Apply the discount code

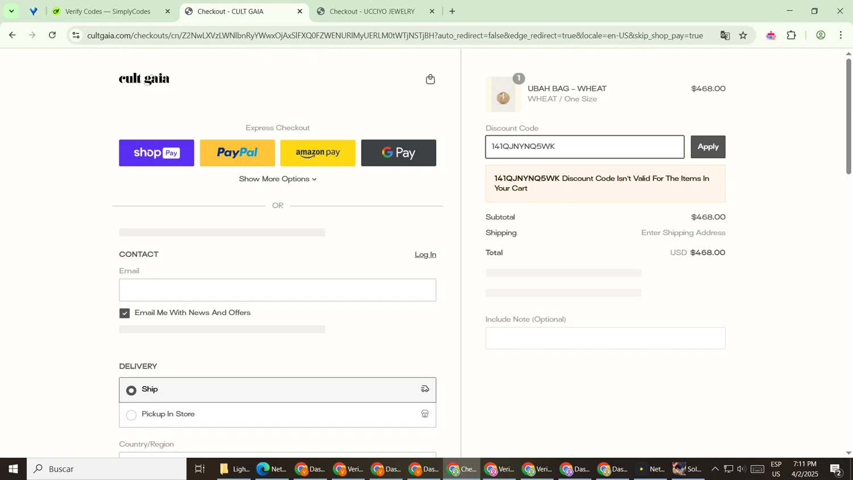point(708,147)
